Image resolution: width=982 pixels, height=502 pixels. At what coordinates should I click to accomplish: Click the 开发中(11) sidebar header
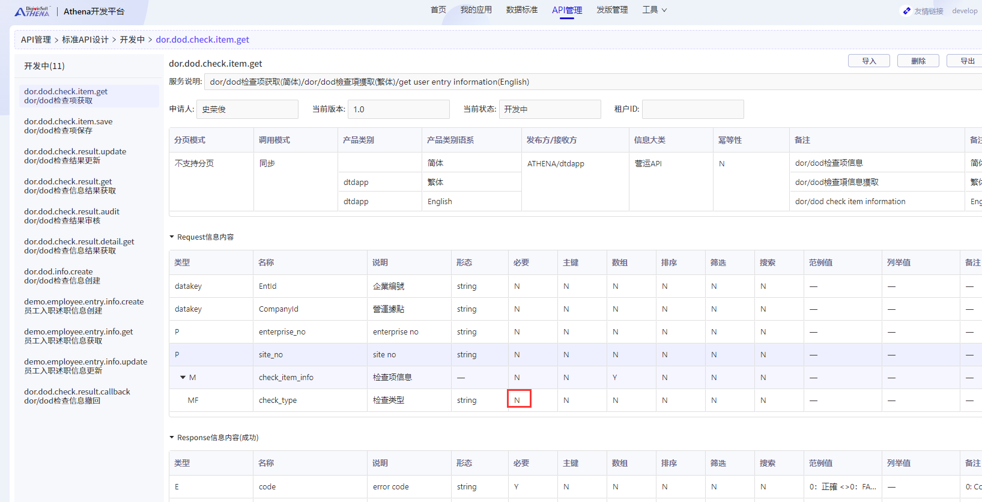(x=44, y=66)
